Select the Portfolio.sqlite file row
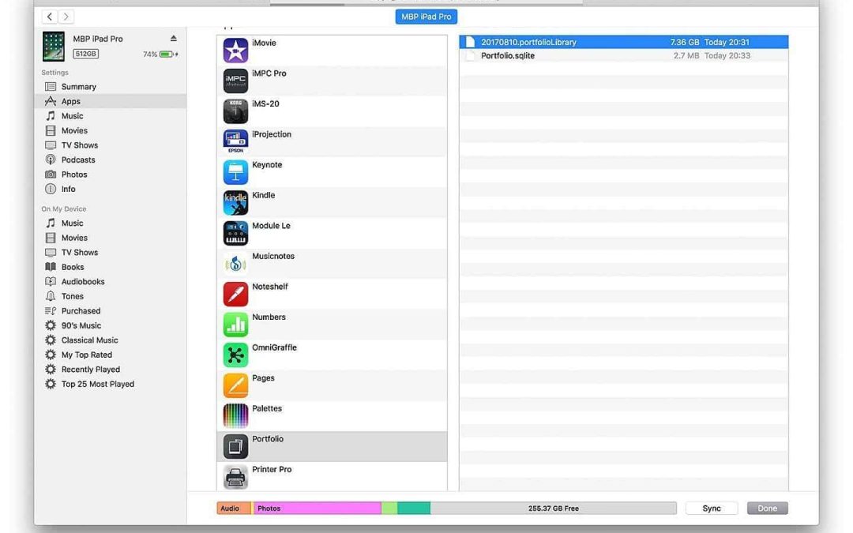853x533 pixels. click(508, 56)
